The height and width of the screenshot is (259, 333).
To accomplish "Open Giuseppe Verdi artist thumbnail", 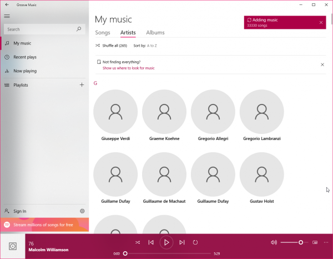I will 115,112.
